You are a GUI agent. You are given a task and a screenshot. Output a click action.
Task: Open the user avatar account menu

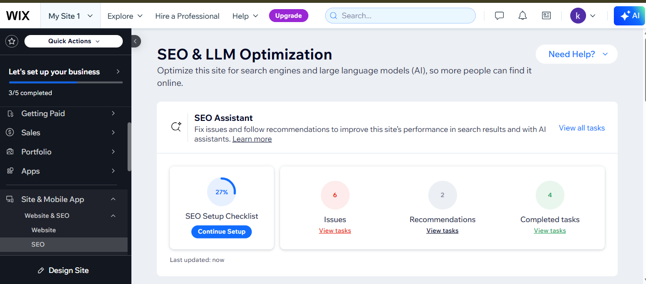(x=583, y=16)
